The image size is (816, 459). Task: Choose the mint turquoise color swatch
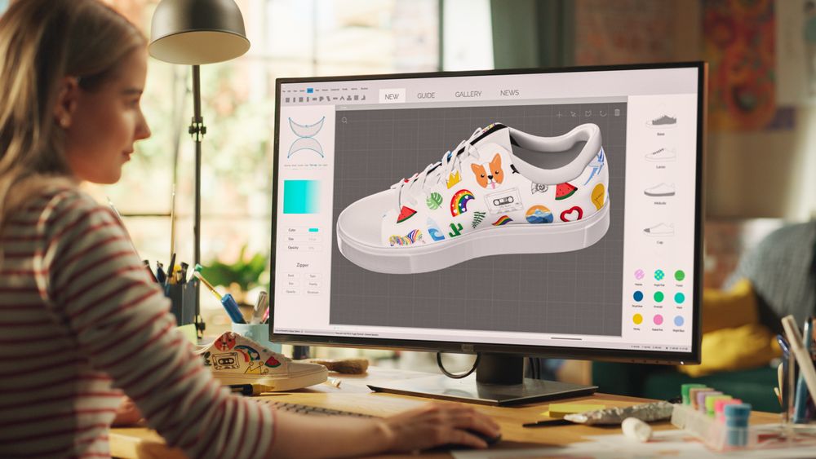pos(679,298)
